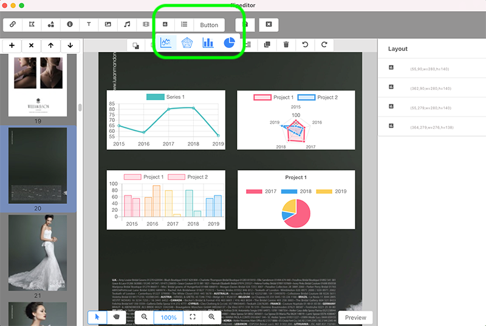Screen dimensions: 486x326
Task: Choose the line chart type
Action: pos(166,42)
